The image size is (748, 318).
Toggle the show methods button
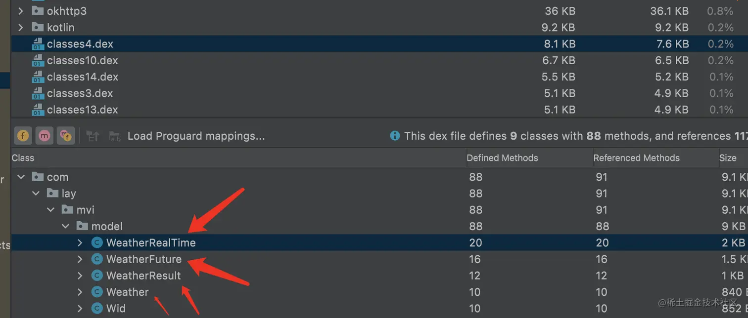point(44,136)
